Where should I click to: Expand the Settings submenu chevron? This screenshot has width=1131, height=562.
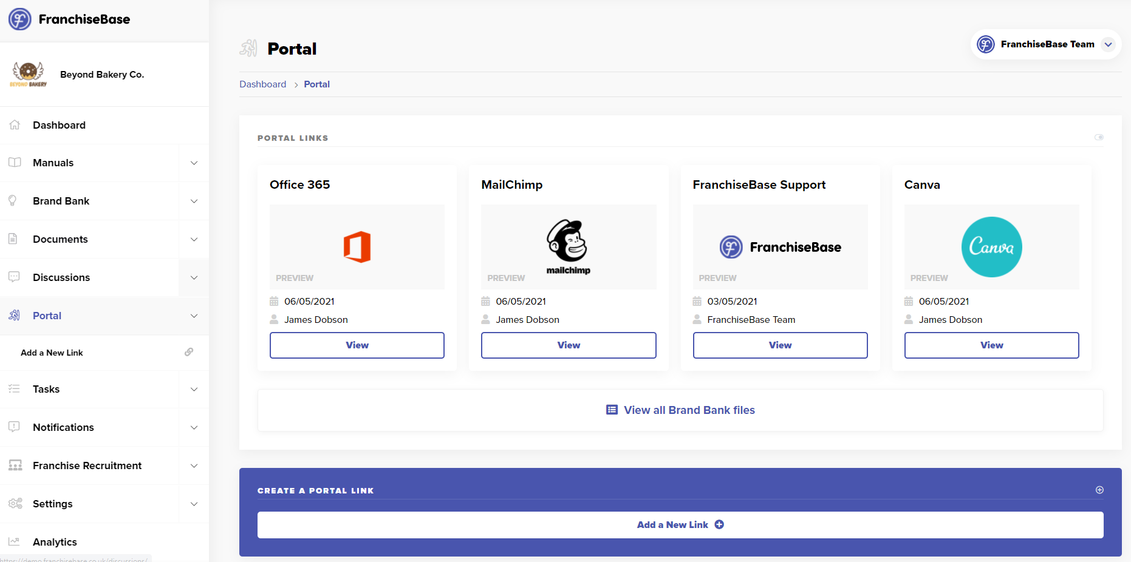pyautogui.click(x=194, y=504)
